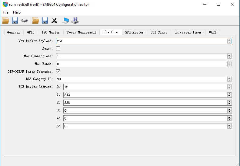Enable the Stack checkbox

click(x=58, y=49)
